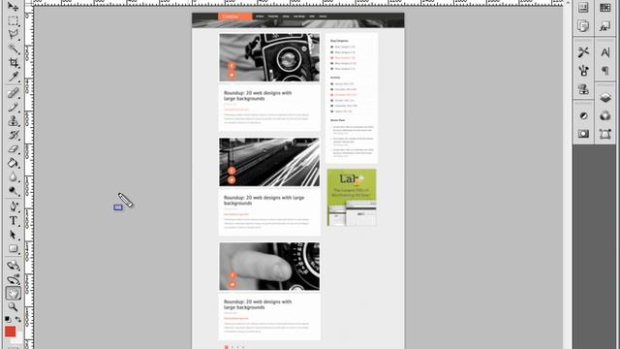Open the Clone Source panel
Screen dimensions: 620x349
[583, 89]
